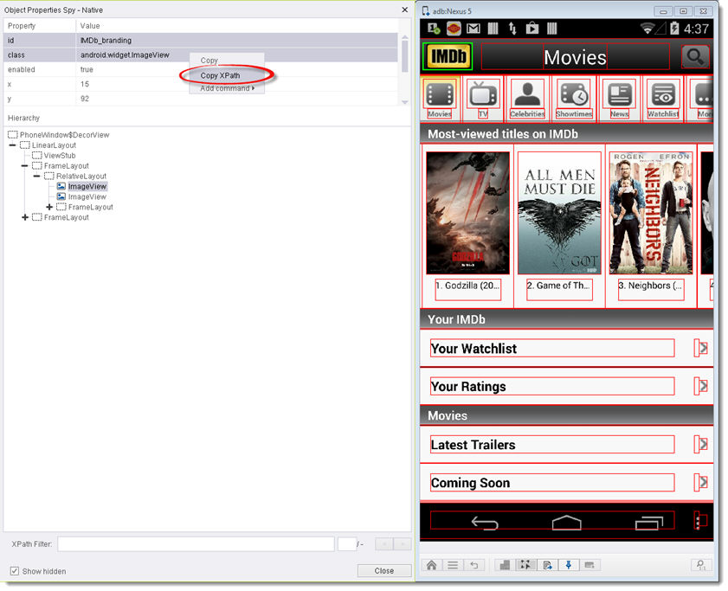728x591 pixels.
Task: Open the Add command submenu
Action: point(227,88)
